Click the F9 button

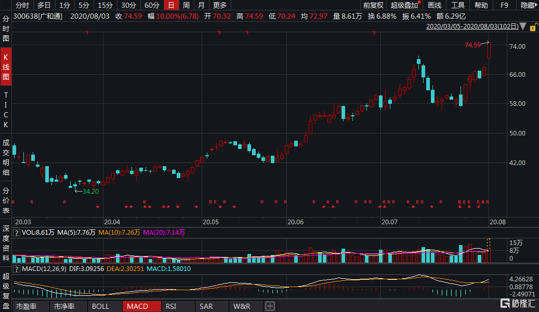coord(504,5)
